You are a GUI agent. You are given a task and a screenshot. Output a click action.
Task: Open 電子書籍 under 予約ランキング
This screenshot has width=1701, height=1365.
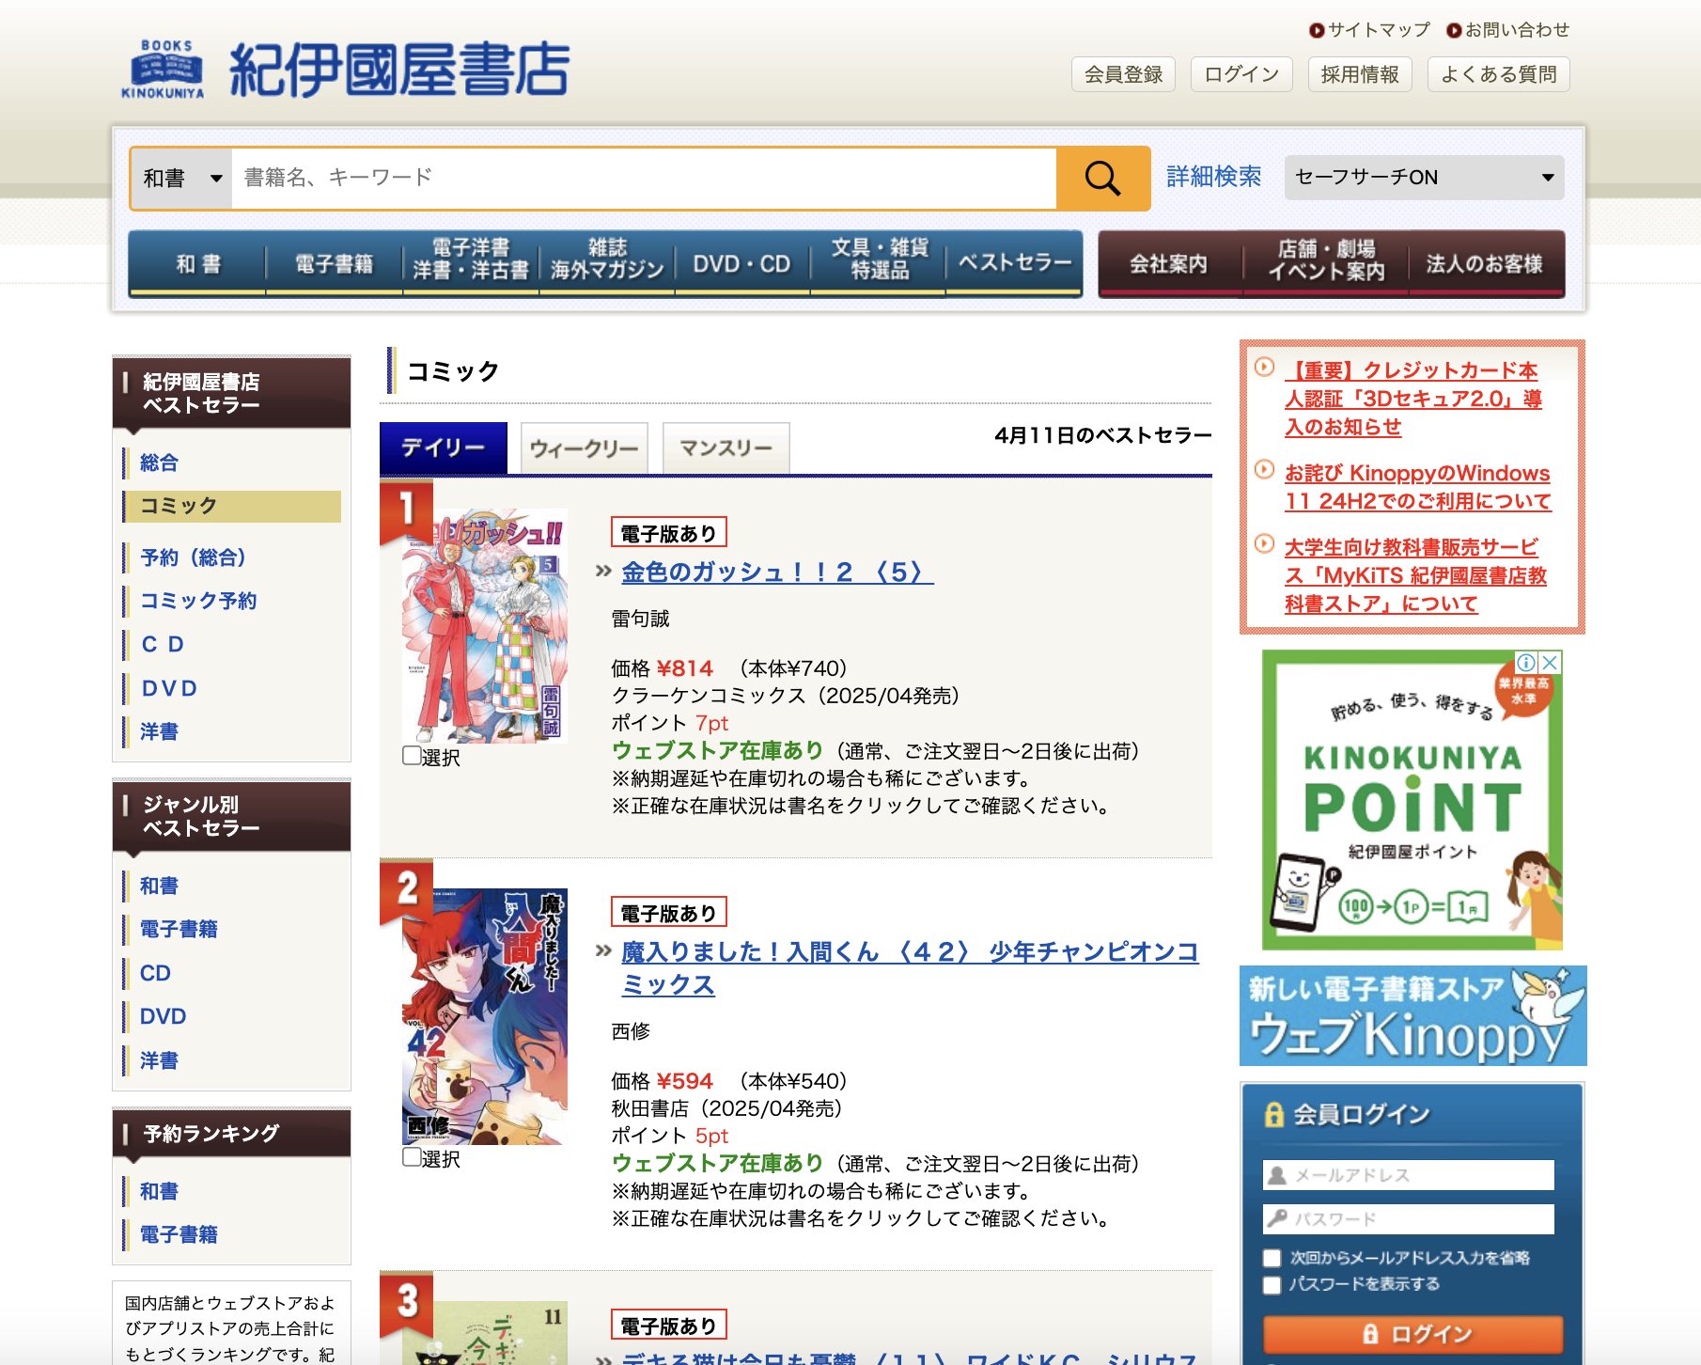click(179, 1234)
